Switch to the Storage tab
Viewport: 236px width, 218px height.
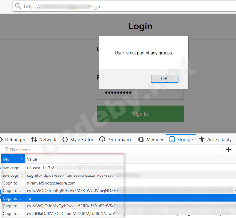(181, 139)
